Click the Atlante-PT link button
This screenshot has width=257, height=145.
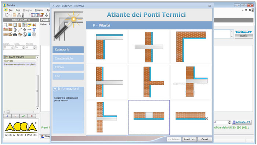click(242, 122)
